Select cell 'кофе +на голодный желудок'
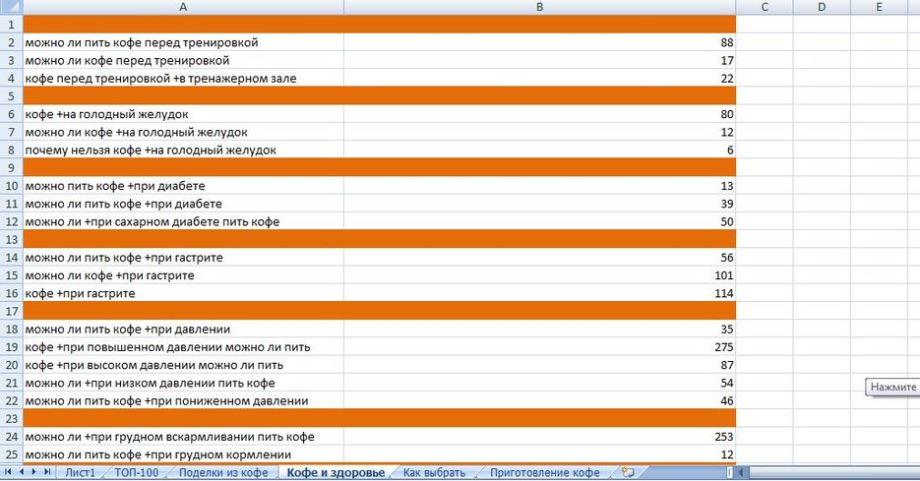 click(183, 114)
